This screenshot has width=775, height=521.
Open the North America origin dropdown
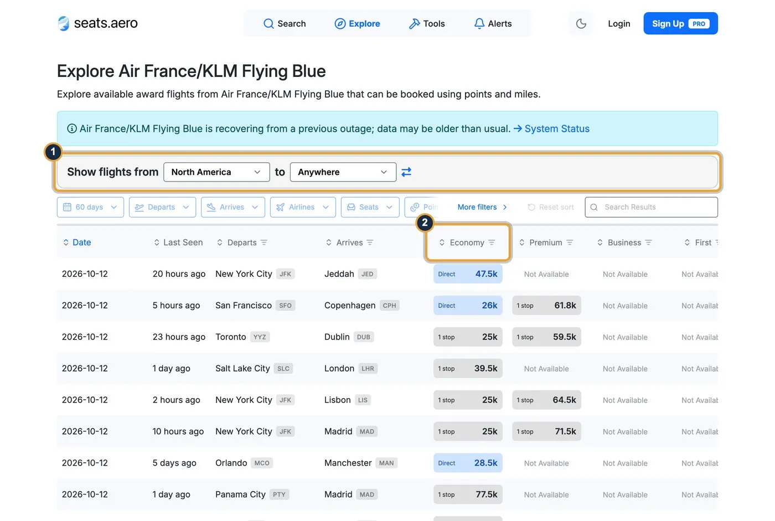216,172
